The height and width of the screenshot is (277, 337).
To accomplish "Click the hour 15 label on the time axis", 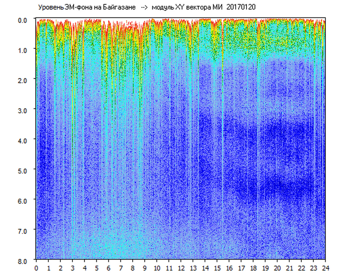I will (217, 268).
